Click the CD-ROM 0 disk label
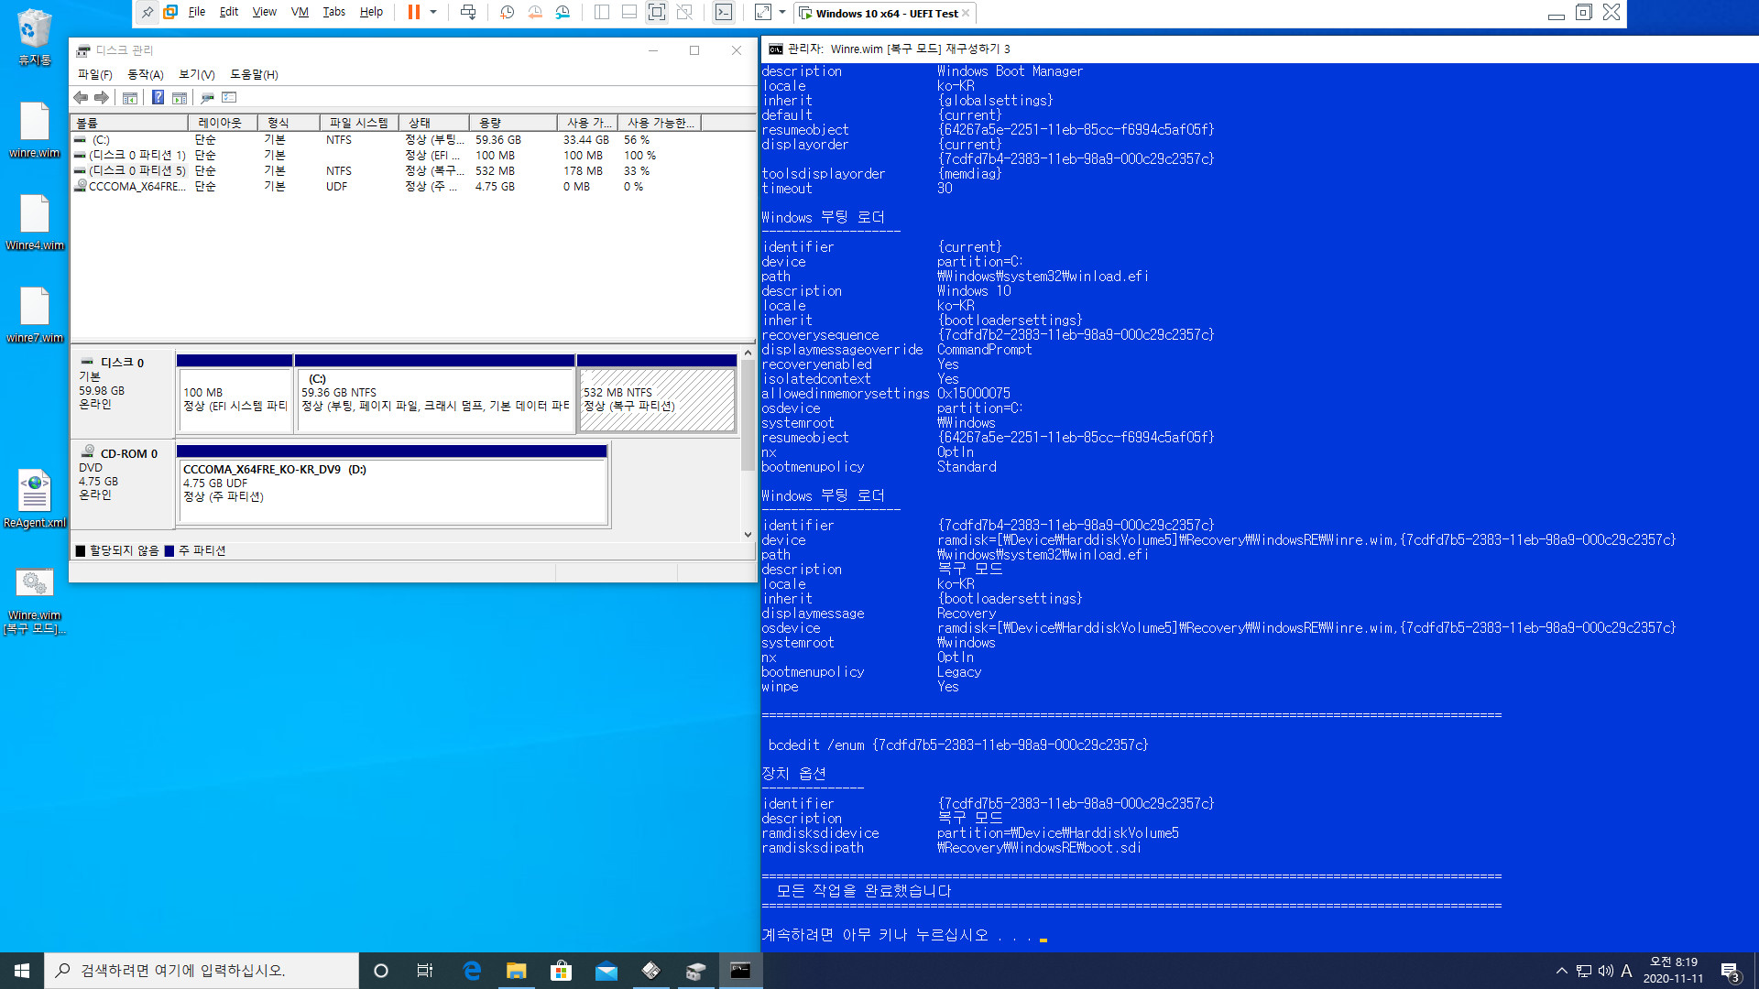Viewport: 1759px width, 989px height. (122, 485)
